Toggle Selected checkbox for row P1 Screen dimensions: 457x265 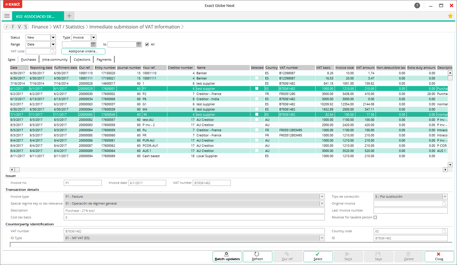pyautogui.click(x=257, y=89)
